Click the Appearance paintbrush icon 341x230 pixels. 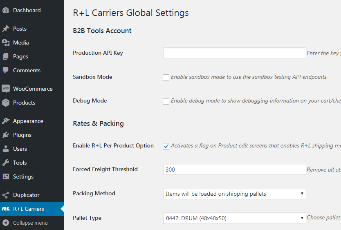pos(6,121)
